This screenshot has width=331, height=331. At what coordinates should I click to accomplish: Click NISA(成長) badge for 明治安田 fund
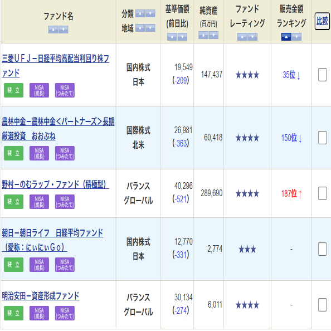39,313
